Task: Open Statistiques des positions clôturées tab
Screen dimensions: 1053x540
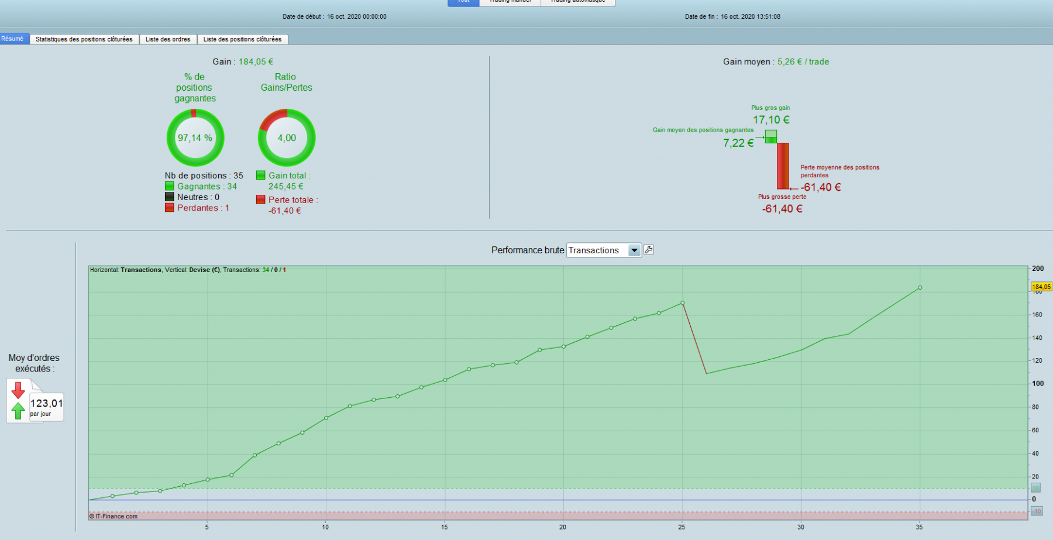Action: [x=84, y=39]
